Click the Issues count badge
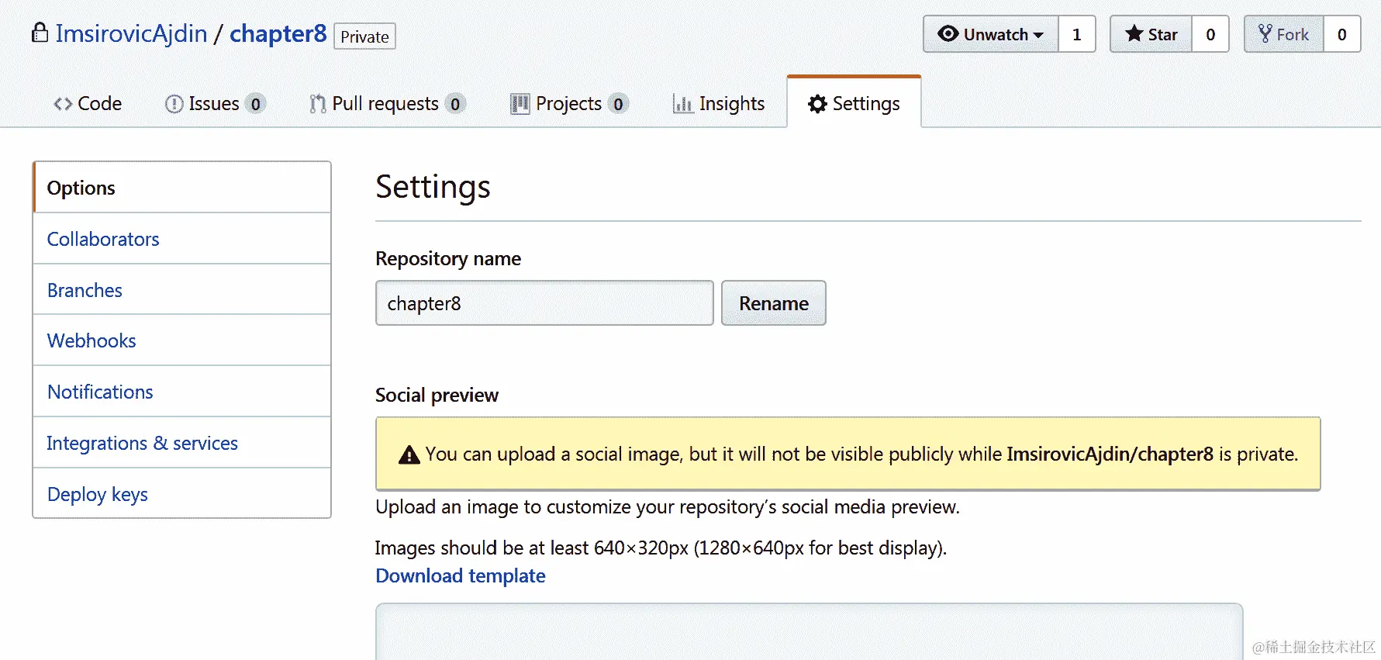The width and height of the screenshot is (1381, 660). click(255, 104)
